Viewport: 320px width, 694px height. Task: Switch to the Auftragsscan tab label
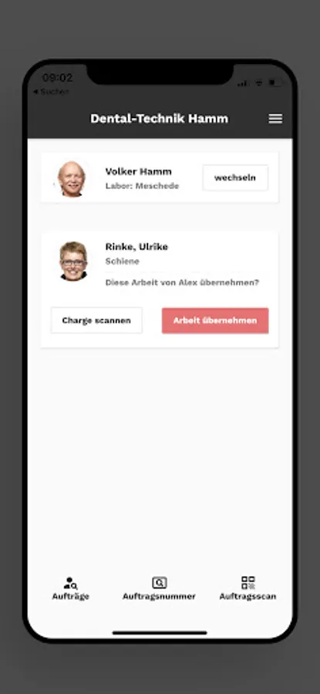[248, 596]
